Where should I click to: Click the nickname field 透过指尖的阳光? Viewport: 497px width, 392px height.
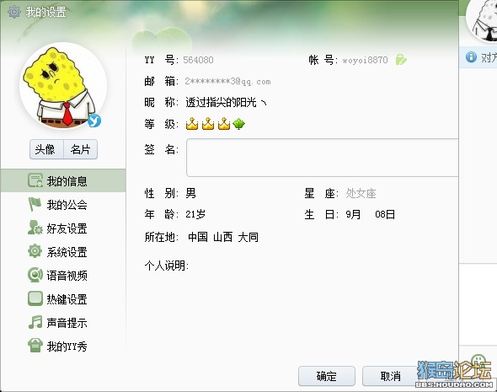click(x=227, y=103)
